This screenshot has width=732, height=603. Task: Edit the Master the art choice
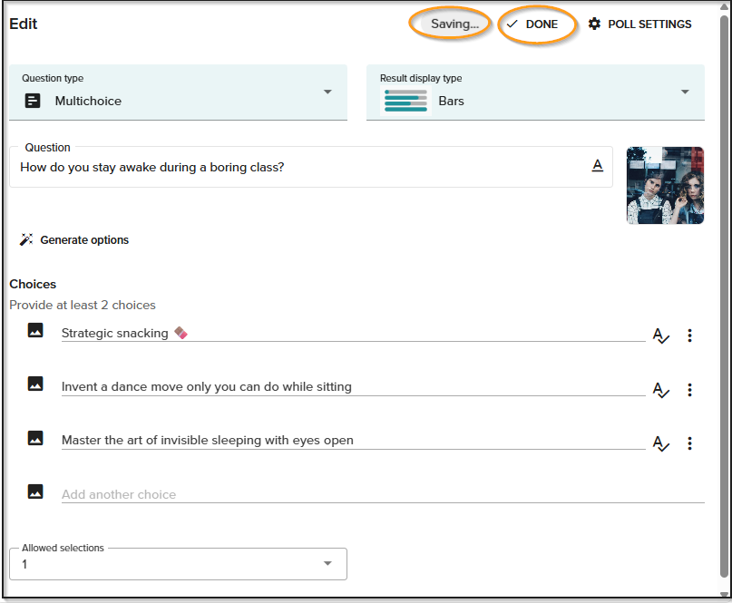tap(353, 441)
